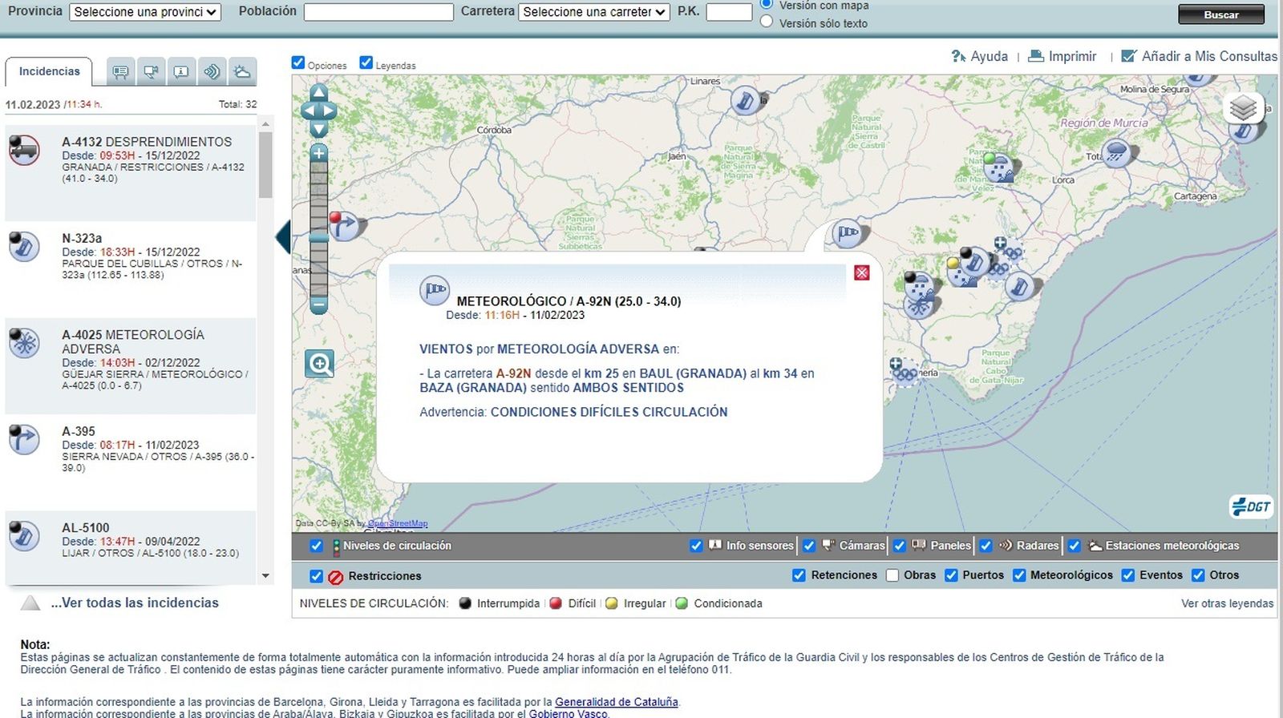Open the radars tab icon
The image size is (1283, 718).
click(212, 72)
